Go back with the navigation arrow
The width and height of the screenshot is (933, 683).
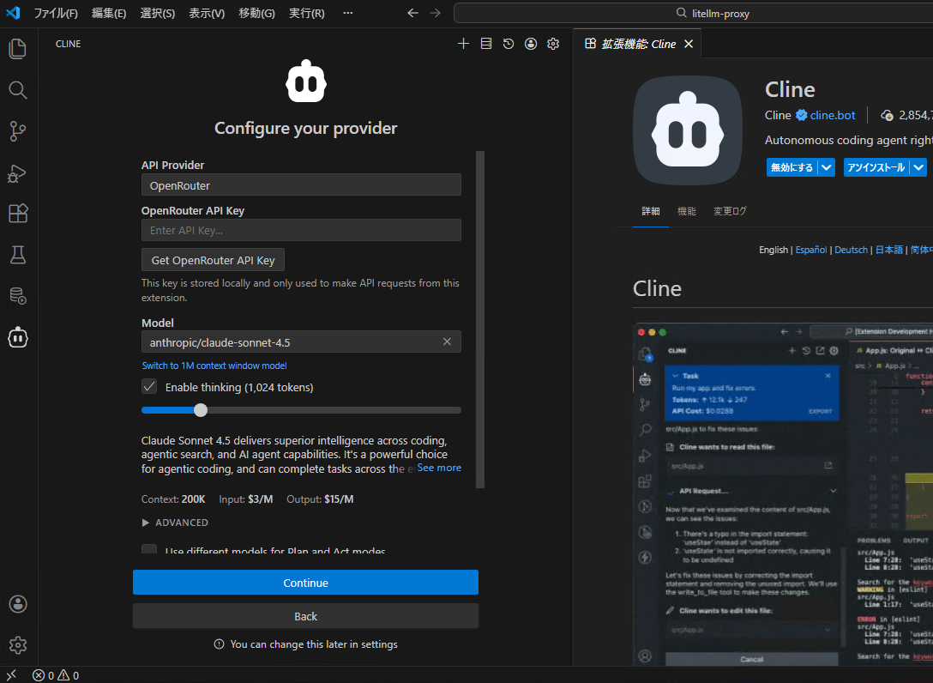click(x=413, y=13)
